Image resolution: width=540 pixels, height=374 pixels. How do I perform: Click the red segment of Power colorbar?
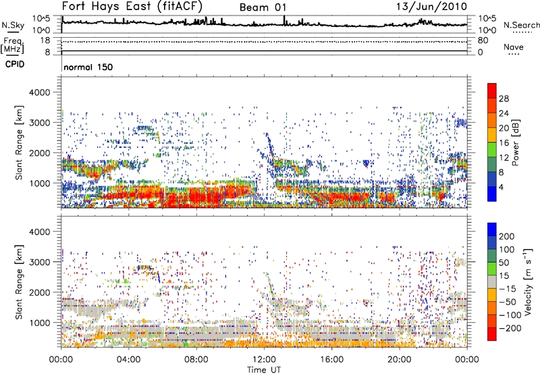point(492,90)
